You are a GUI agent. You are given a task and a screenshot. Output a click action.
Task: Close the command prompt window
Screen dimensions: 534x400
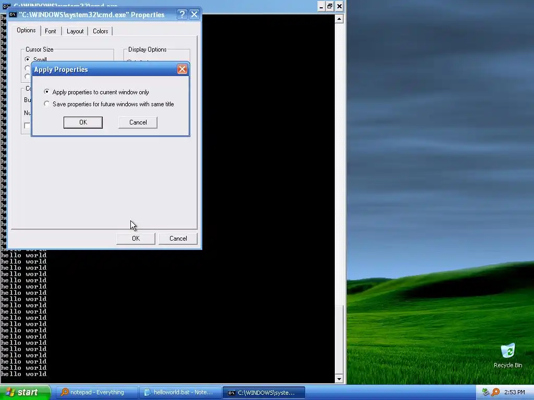[339, 6]
